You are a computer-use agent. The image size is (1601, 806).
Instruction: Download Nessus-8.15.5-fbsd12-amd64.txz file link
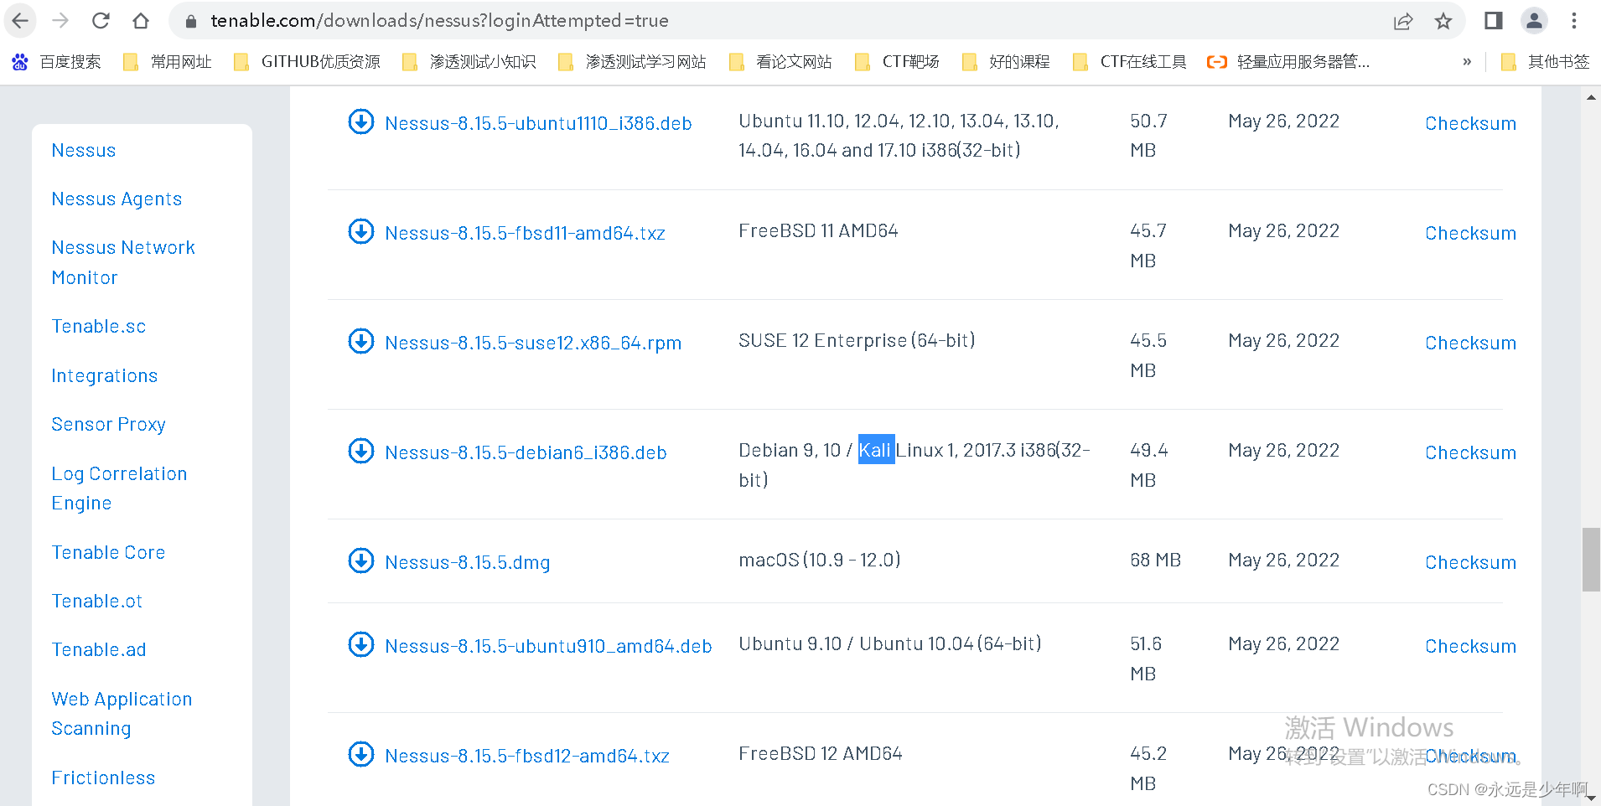527,757
